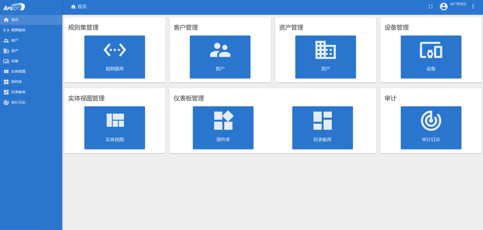Viewport: 483px width, 230px height.
Task: Click the 规则集管理 section heading
Action: click(83, 28)
